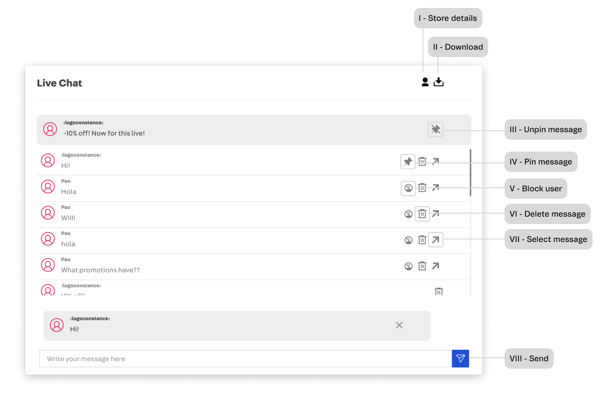Click Pao's avatar on 'hola' message
The width and height of the screenshot is (602, 398).
48,239
